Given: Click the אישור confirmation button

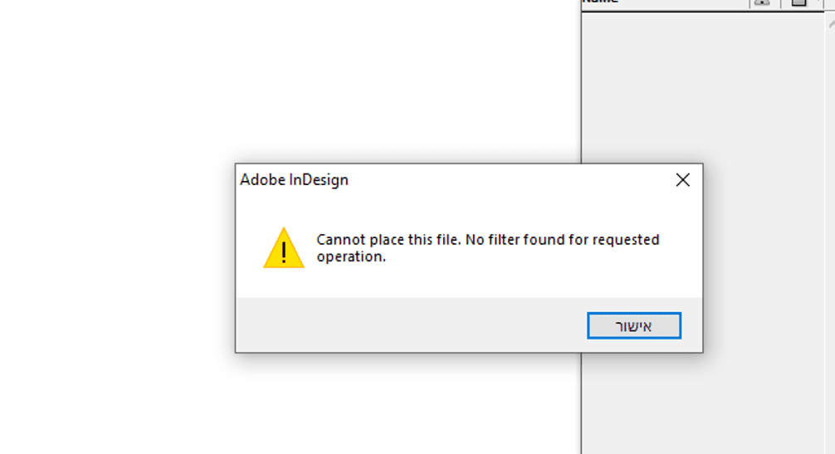Looking at the screenshot, I should click(633, 325).
